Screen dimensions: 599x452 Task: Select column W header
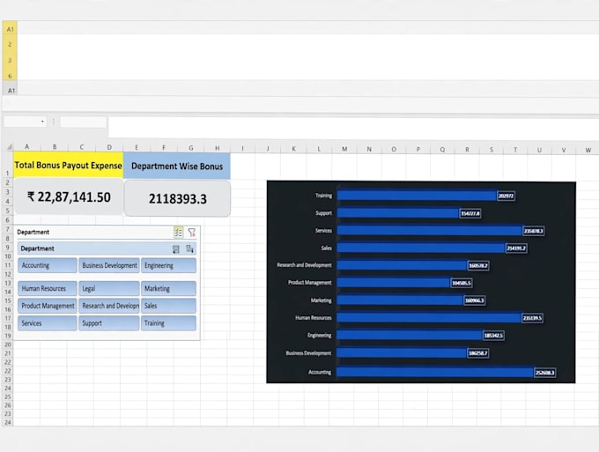pos(588,150)
